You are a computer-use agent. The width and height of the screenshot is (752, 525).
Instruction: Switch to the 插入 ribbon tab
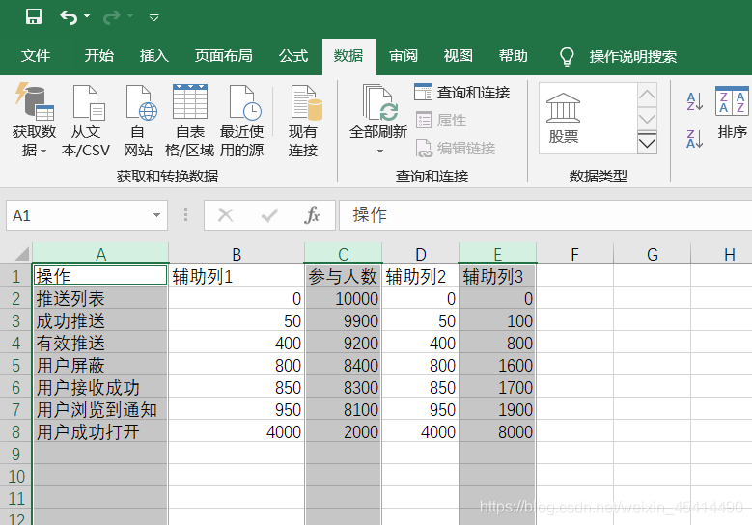coord(153,56)
